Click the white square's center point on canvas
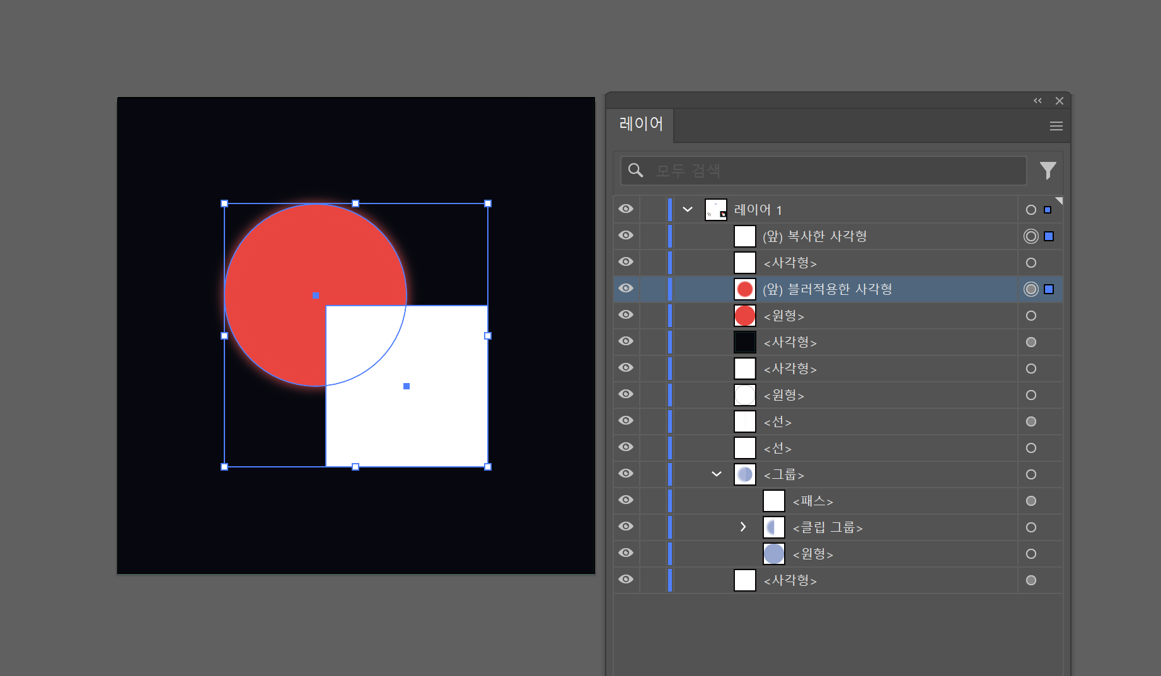This screenshot has width=1161, height=676. point(407,386)
